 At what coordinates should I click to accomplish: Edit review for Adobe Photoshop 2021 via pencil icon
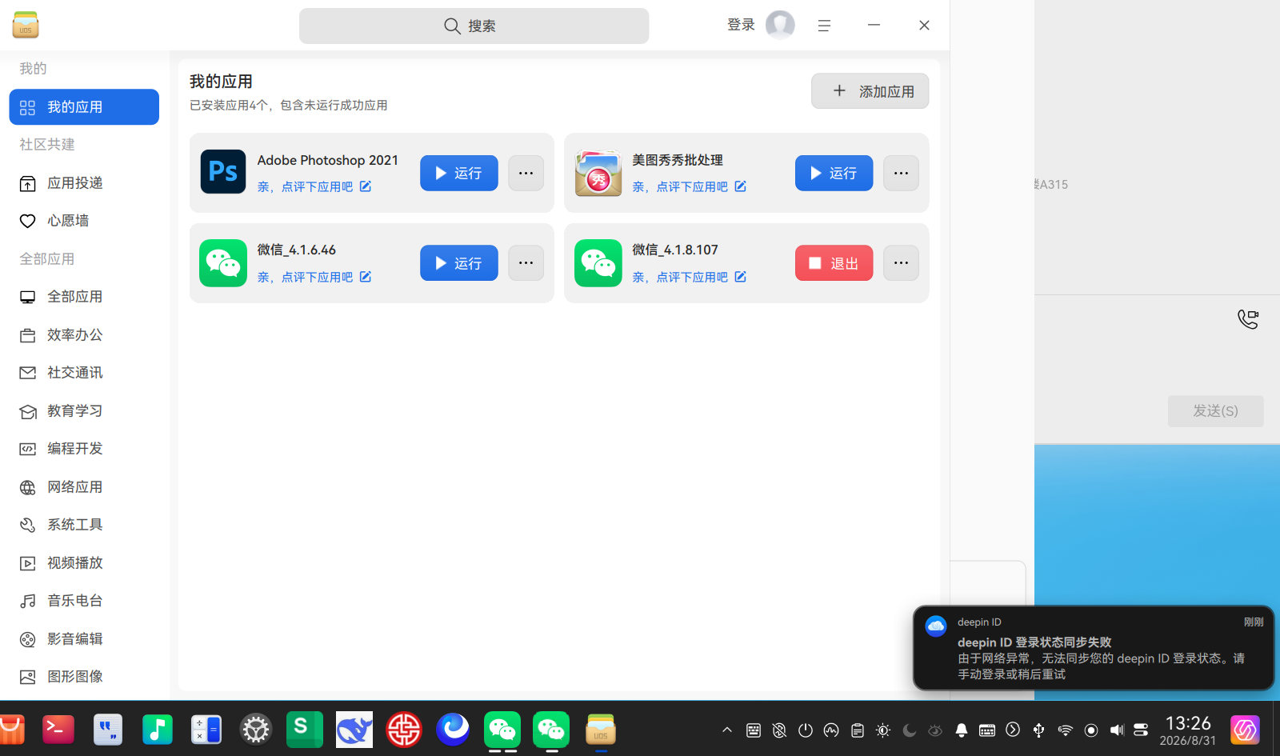[x=366, y=186]
